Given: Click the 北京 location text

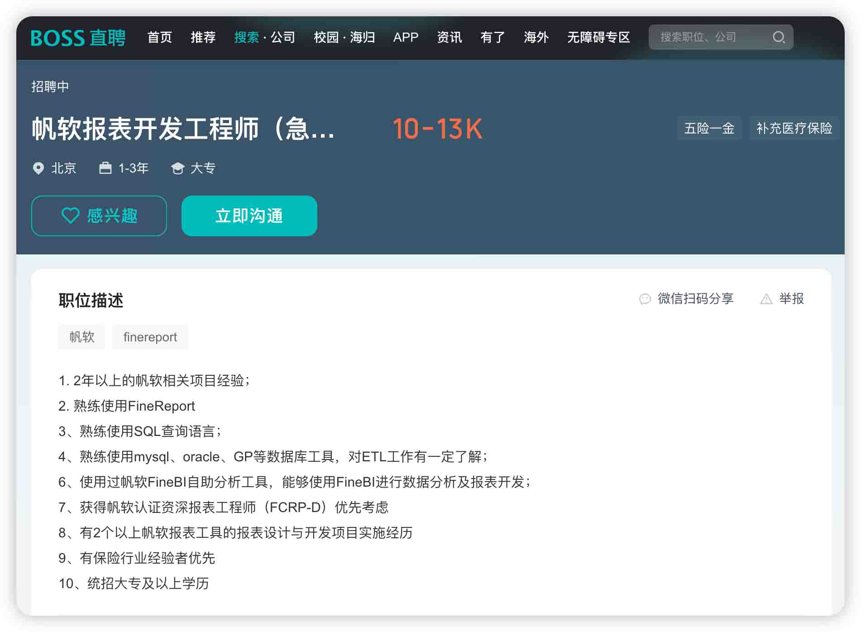Looking at the screenshot, I should coord(64,168).
